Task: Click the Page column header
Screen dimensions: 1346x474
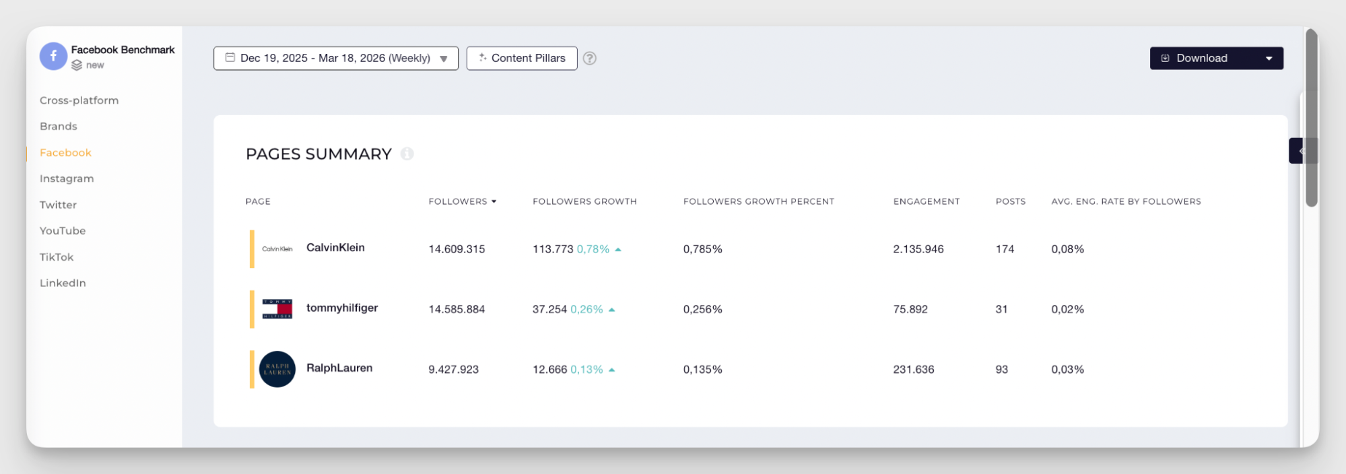Action: point(258,201)
